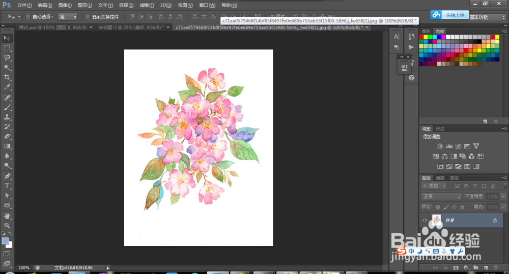Hide the 背景 layer with the eye icon
The height and width of the screenshot is (274, 509).
pyautogui.click(x=425, y=220)
